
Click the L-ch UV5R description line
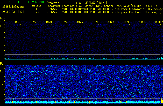(105, 9)
